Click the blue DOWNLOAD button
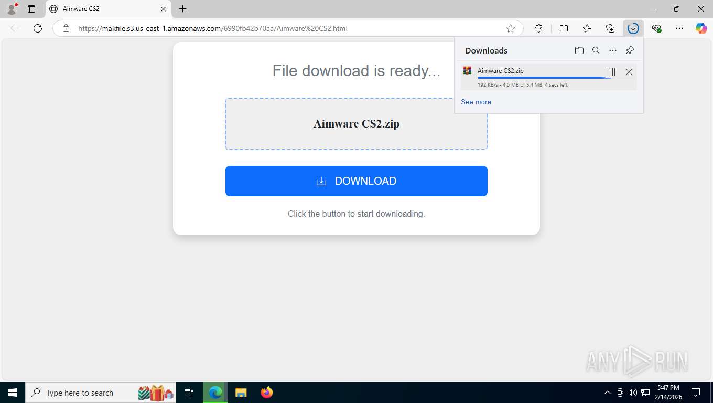This screenshot has height=403, width=713. tap(356, 181)
